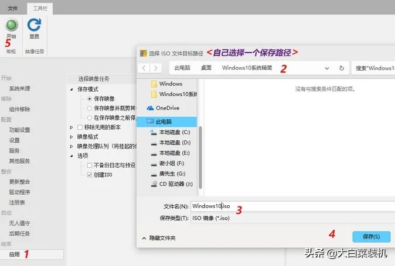Click the blue Reset (重置) arrow icon

[x=34, y=25]
